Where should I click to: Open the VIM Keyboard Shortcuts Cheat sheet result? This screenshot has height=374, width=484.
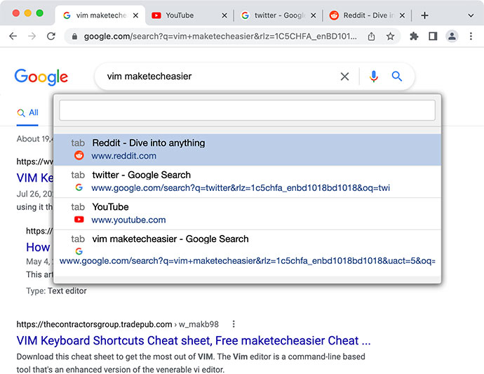194,340
